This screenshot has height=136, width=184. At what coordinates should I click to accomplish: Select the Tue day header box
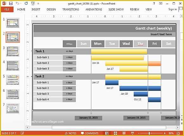point(112,44)
